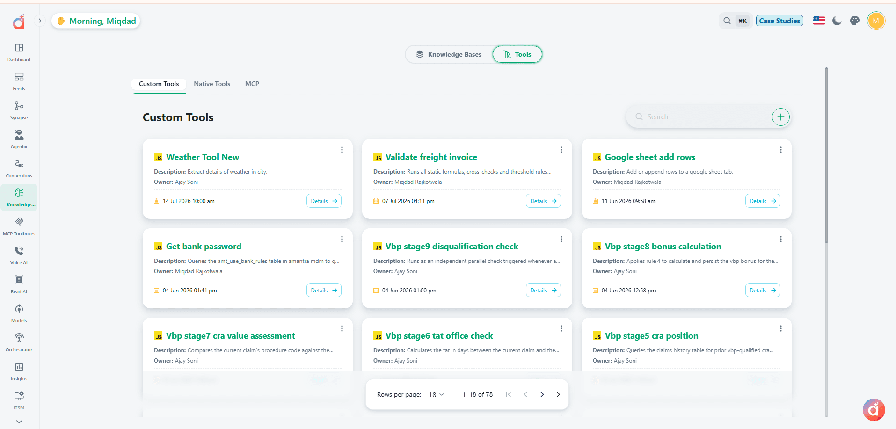896x429 pixels.
Task: Click the ⌘K shortcut badge
Action: coord(743,21)
